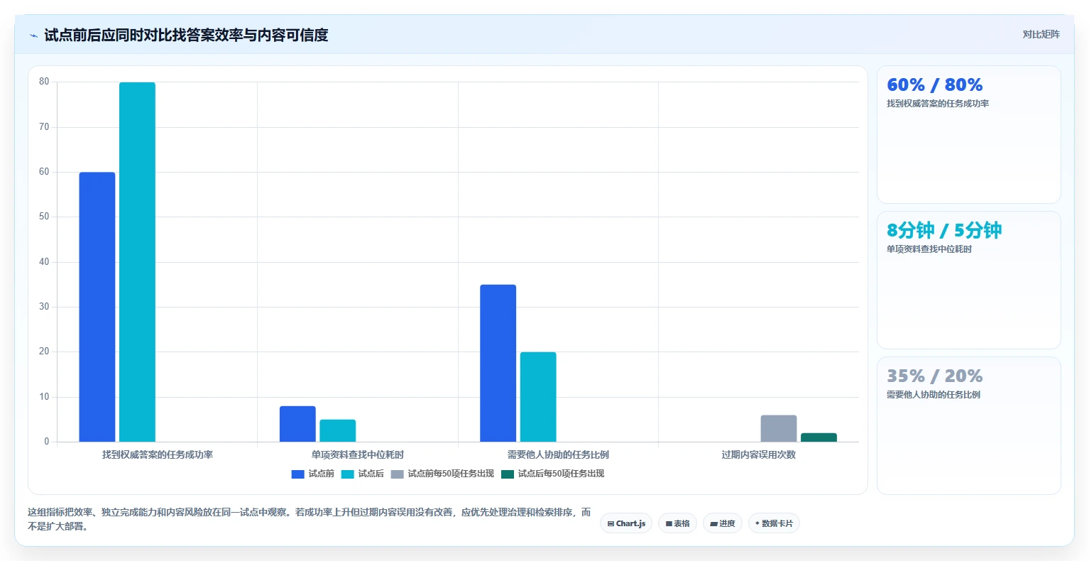Image resolution: width=1089 pixels, height=561 pixels.
Task: Click 需要他人协助的任务比例 caption in the side card
Action: pos(934,395)
